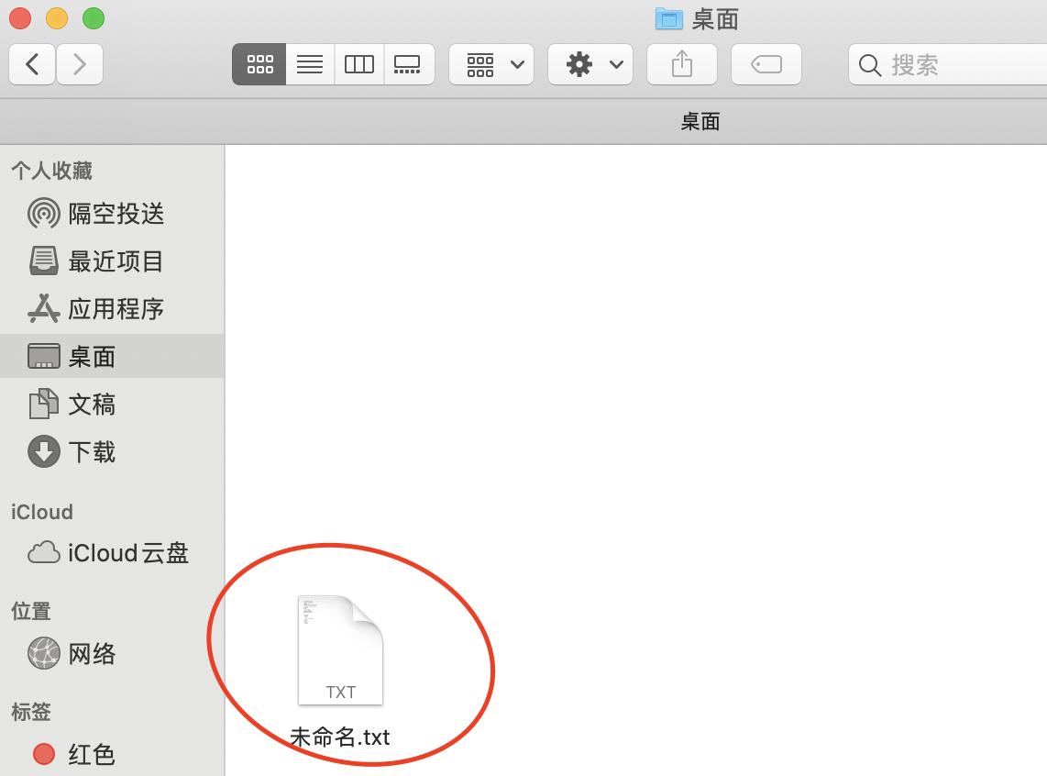1047x776 pixels.
Task: Click the Back navigation arrow
Action: (x=32, y=64)
